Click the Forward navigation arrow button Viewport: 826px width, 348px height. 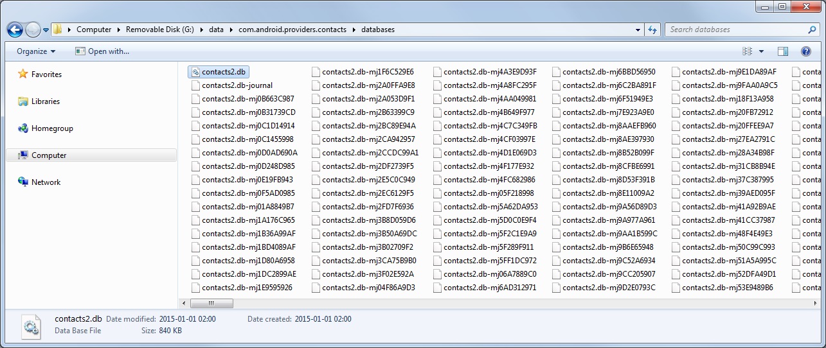(x=33, y=30)
